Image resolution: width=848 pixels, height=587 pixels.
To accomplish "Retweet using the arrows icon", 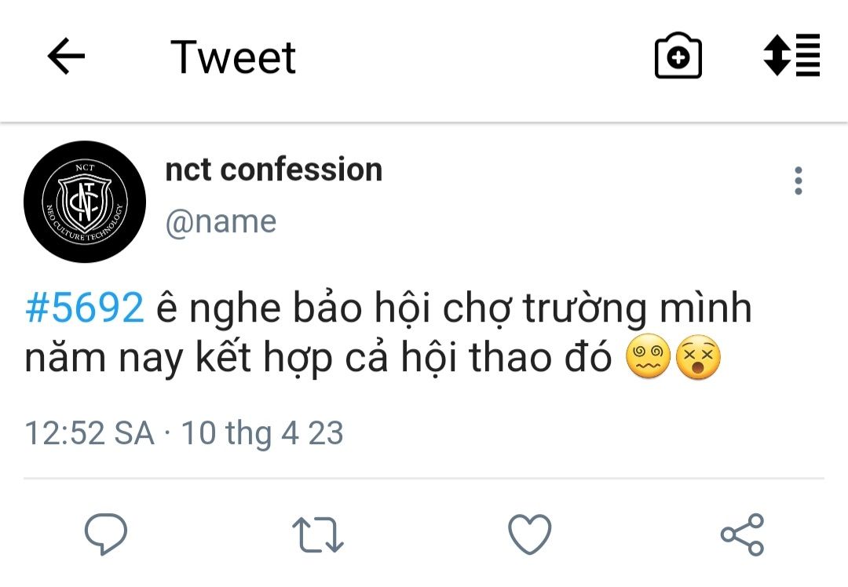I will pos(318,535).
